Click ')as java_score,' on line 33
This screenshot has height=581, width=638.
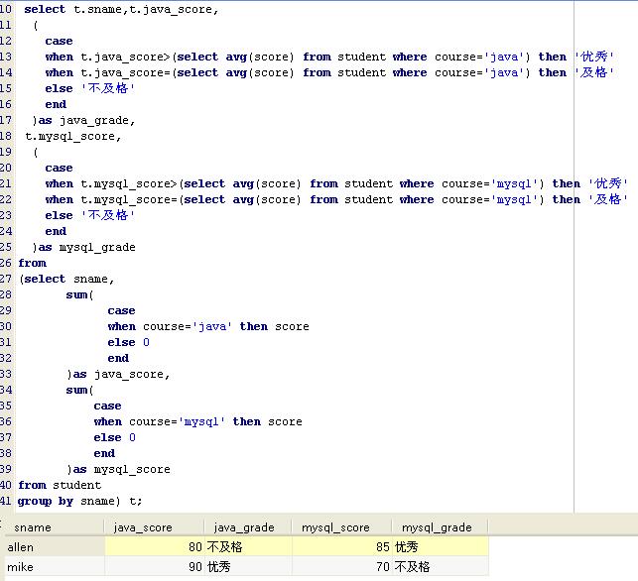pos(118,374)
